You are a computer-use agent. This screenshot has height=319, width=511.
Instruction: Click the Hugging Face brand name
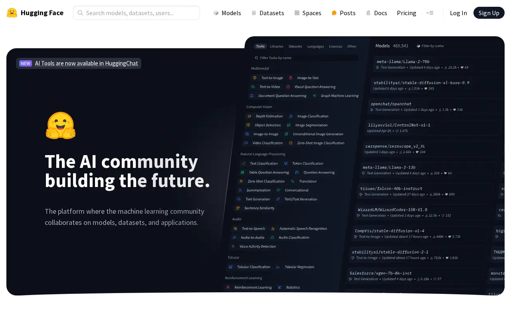click(x=42, y=13)
